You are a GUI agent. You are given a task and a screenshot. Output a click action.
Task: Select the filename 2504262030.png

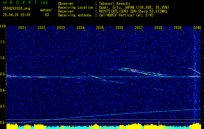pyautogui.click(x=17, y=9)
